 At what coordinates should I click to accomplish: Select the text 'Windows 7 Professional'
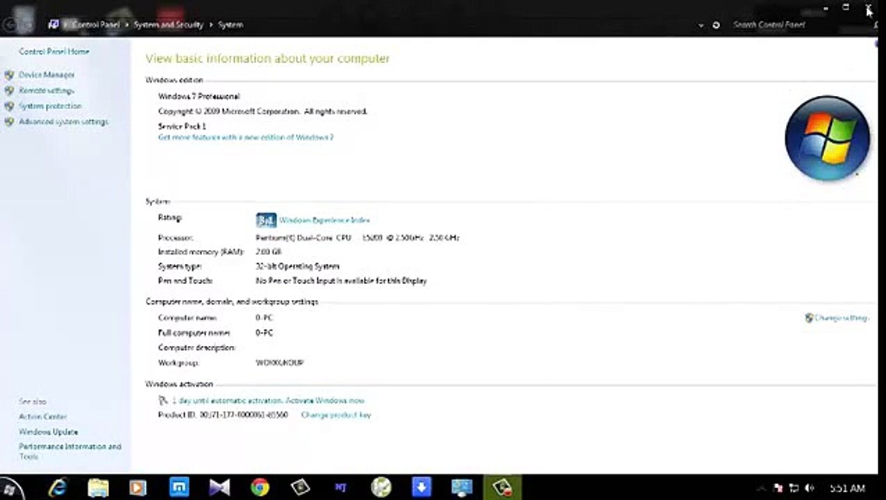click(x=199, y=97)
